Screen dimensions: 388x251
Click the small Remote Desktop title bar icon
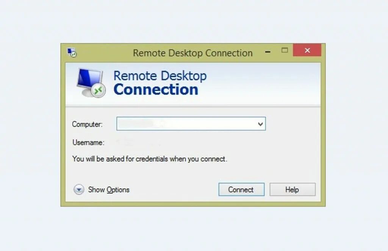tap(72, 53)
